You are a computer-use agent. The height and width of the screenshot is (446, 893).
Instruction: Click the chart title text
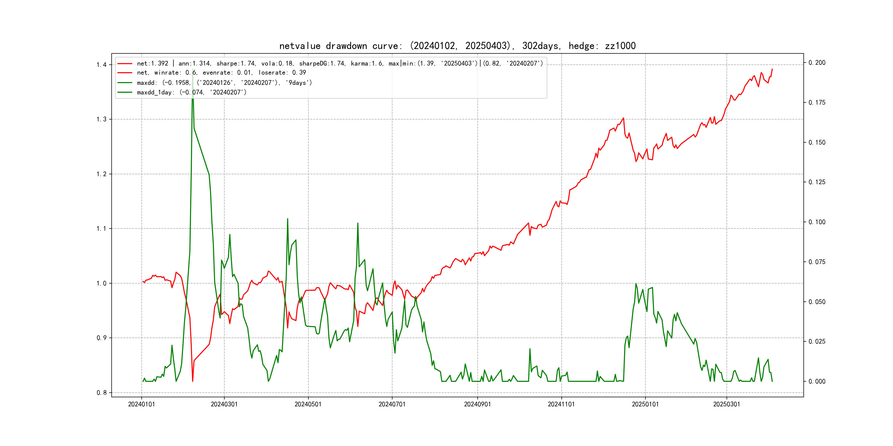pyautogui.click(x=457, y=46)
